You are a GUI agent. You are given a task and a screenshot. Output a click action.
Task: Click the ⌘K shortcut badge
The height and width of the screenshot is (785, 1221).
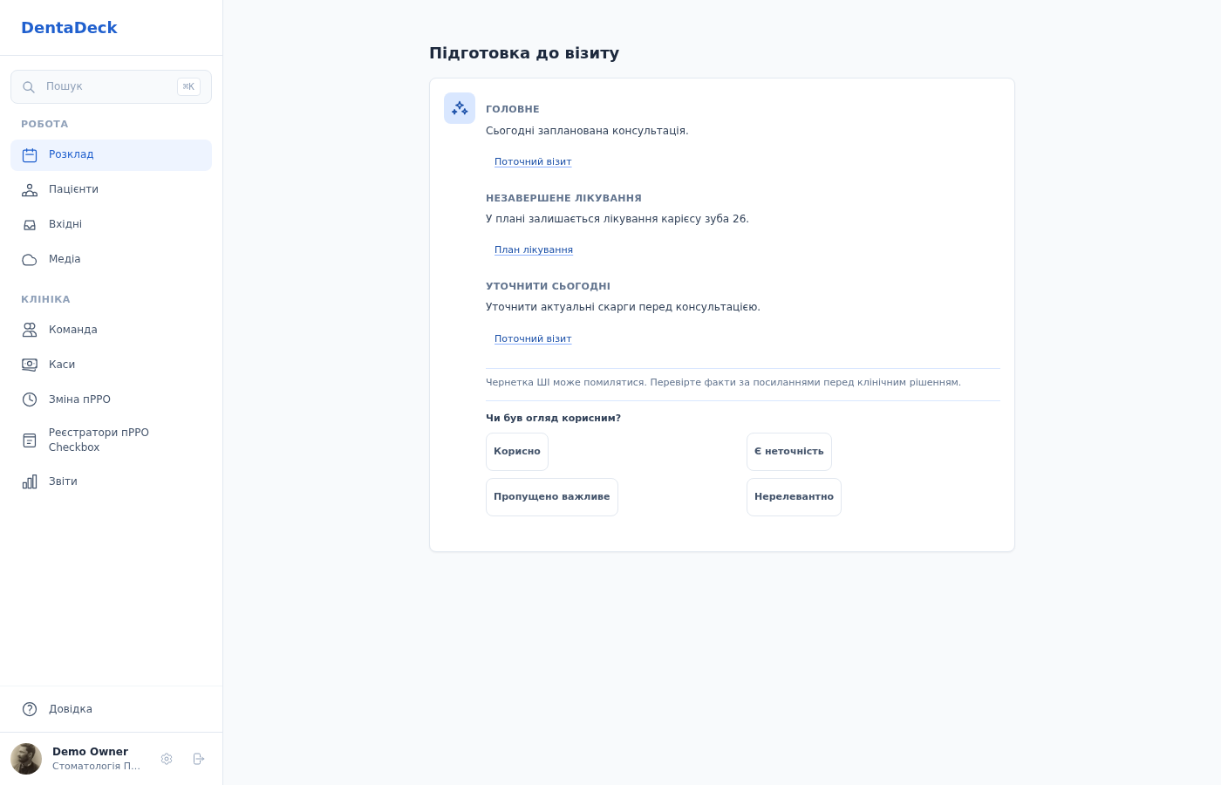188,87
